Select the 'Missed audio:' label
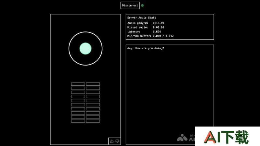This screenshot has width=260, height=146. pyautogui.click(x=137, y=27)
